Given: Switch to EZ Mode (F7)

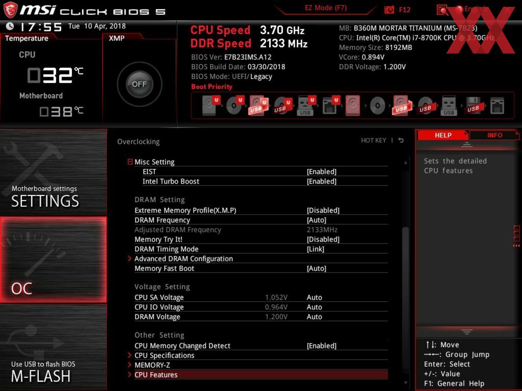Looking at the screenshot, I should (325, 8).
